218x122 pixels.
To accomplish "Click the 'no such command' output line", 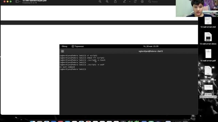I will pos(67,67).
